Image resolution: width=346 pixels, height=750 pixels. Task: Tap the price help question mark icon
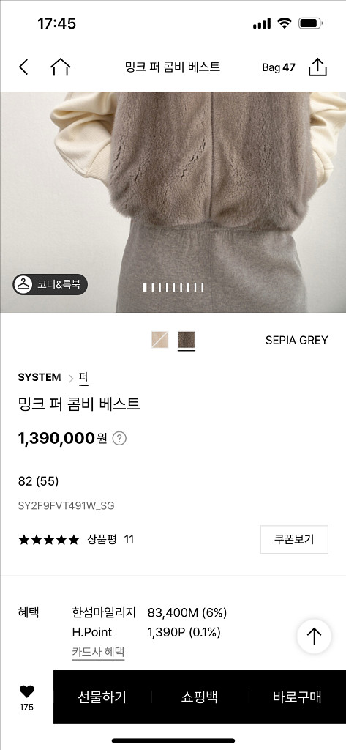click(119, 438)
